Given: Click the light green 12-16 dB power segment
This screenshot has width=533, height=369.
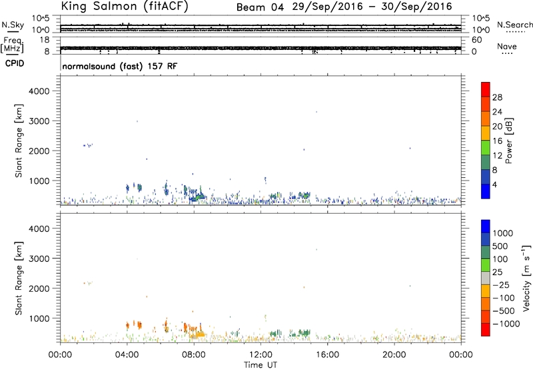Looking at the screenshot, I should (486, 147).
